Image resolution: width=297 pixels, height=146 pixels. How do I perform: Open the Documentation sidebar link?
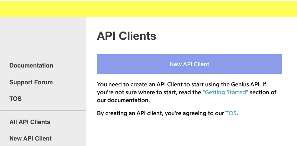[x=31, y=65]
